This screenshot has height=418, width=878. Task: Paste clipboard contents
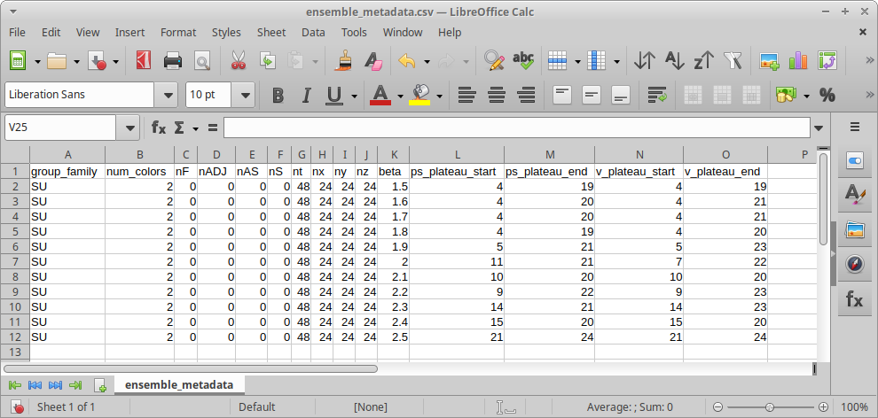tap(295, 60)
